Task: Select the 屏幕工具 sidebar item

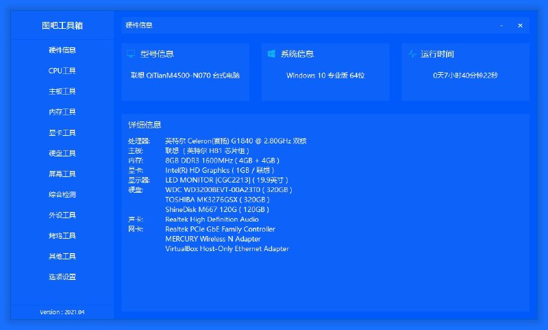Action: 62,174
